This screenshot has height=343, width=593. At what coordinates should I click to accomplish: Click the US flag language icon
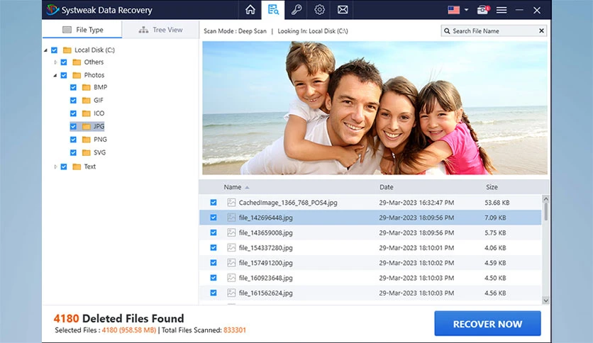[453, 10]
